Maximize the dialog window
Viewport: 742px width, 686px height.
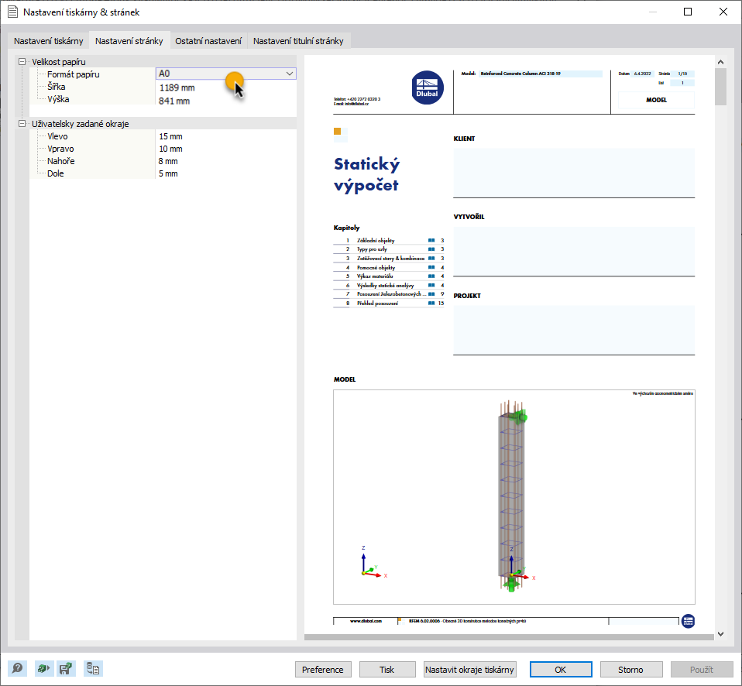[x=688, y=12]
